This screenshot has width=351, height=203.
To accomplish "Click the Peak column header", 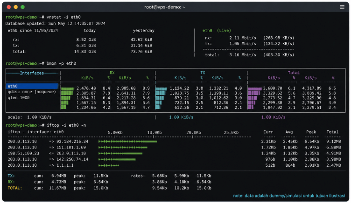I will [311, 132].
